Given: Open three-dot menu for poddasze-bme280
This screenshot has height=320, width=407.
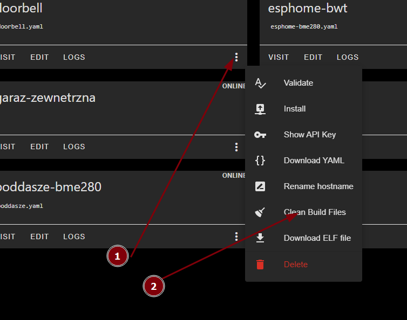Looking at the screenshot, I should pos(236,236).
